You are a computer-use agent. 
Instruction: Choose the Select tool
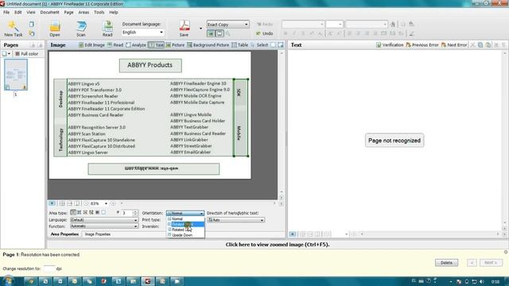pyautogui.click(x=259, y=45)
